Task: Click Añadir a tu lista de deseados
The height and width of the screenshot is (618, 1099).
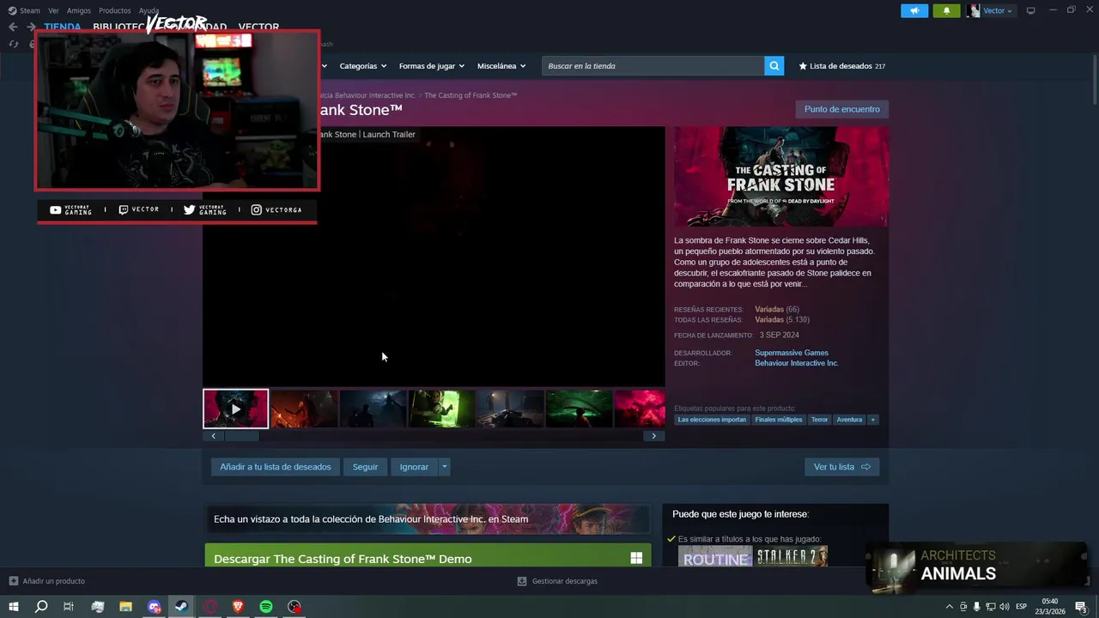Action: click(x=275, y=467)
